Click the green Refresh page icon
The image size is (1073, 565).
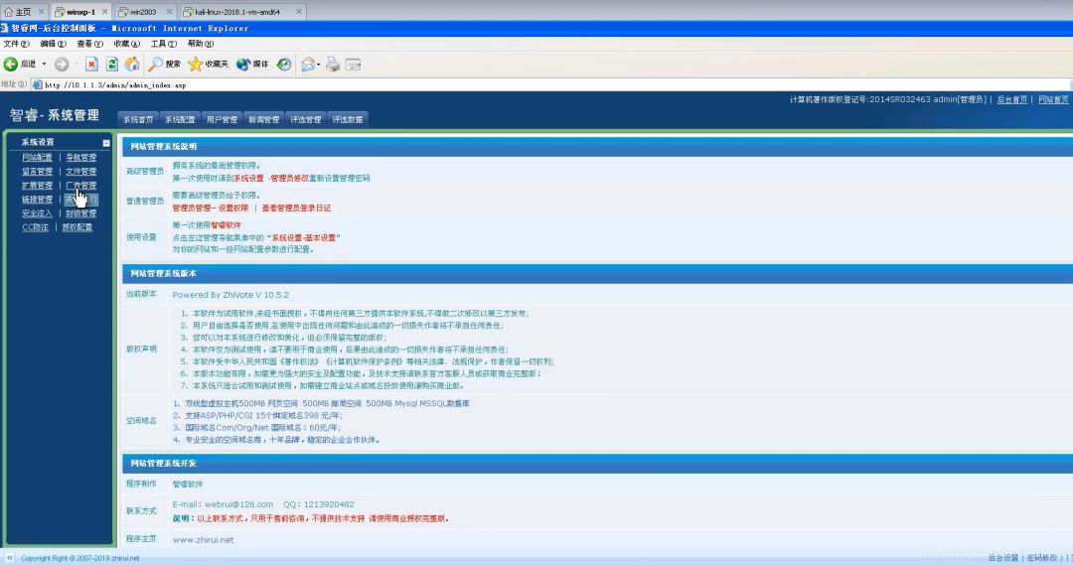click(x=111, y=65)
